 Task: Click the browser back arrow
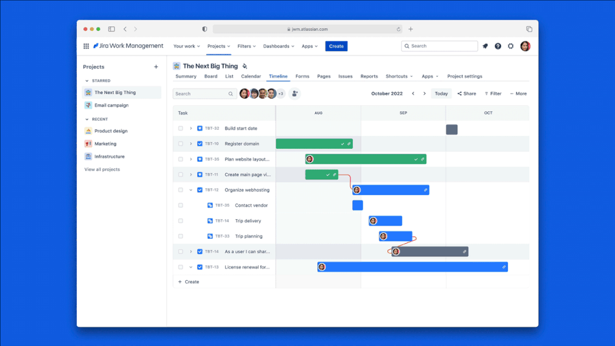pos(125,29)
